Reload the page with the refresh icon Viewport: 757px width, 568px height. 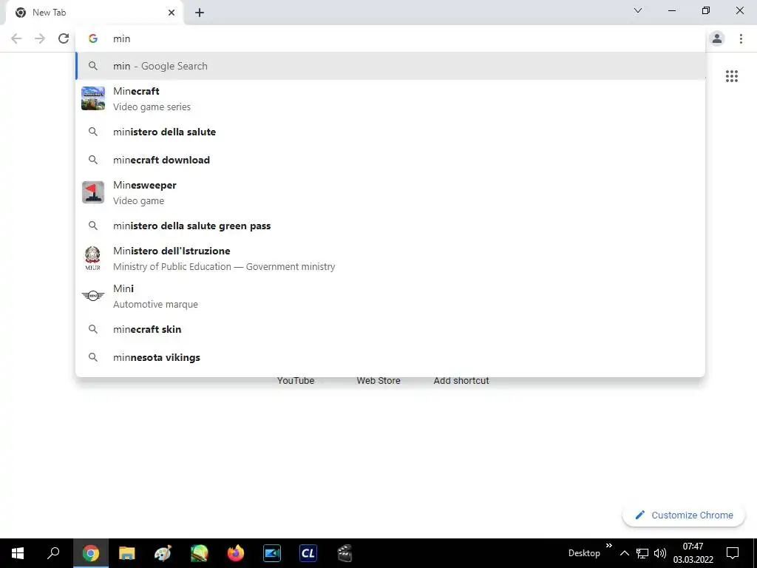pyautogui.click(x=64, y=38)
